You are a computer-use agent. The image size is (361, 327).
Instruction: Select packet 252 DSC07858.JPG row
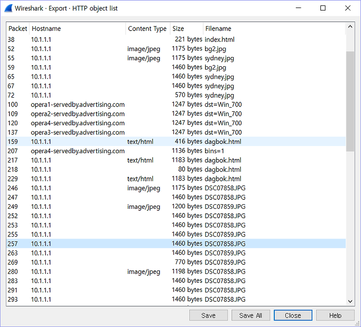pyautogui.click(x=176, y=216)
